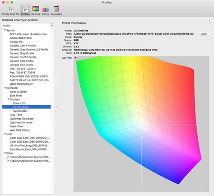Image resolution: width=214 pixels, height=196 pixels.
Task: Expand the first /Library/Application Support folder
Action: pyautogui.click(x=8, y=157)
